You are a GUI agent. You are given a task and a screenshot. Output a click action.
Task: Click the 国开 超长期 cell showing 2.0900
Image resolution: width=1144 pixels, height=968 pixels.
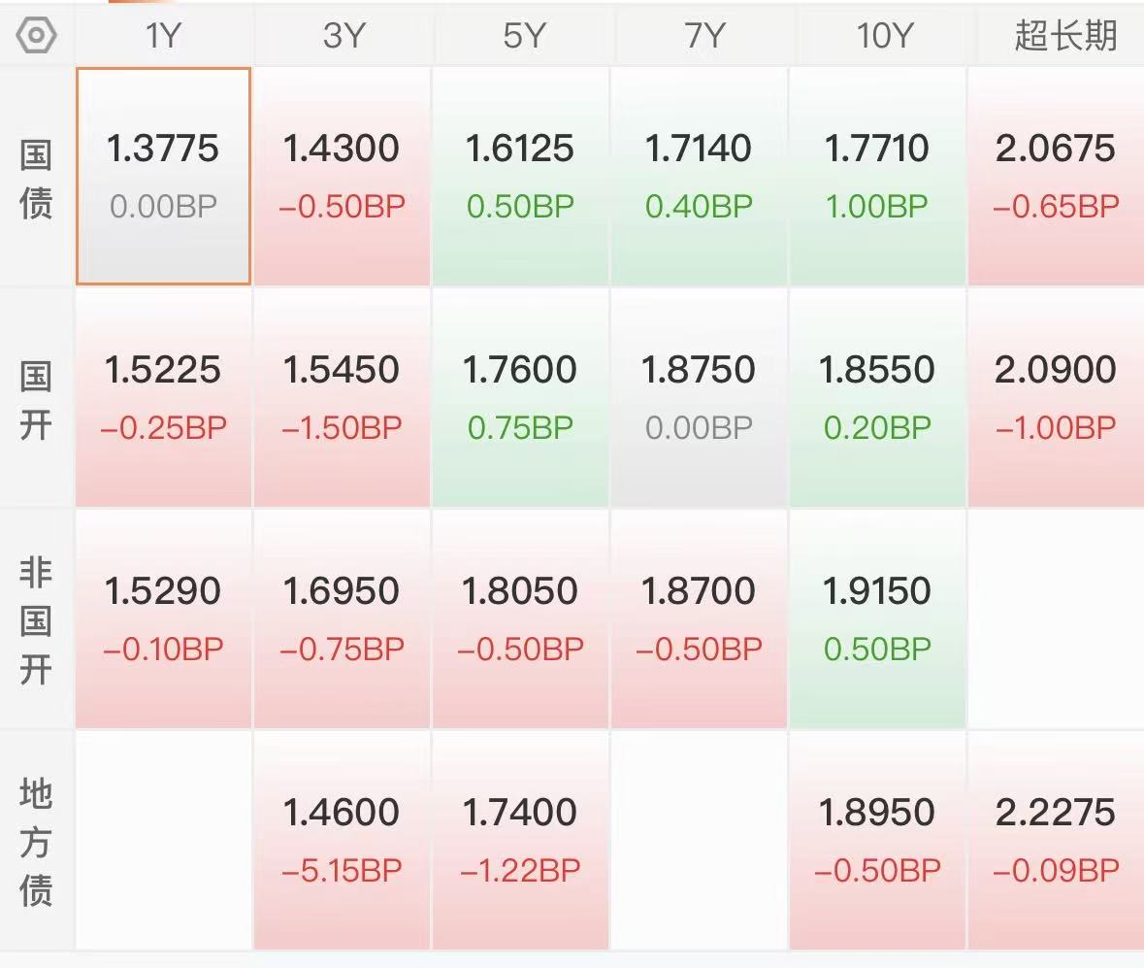click(1057, 398)
